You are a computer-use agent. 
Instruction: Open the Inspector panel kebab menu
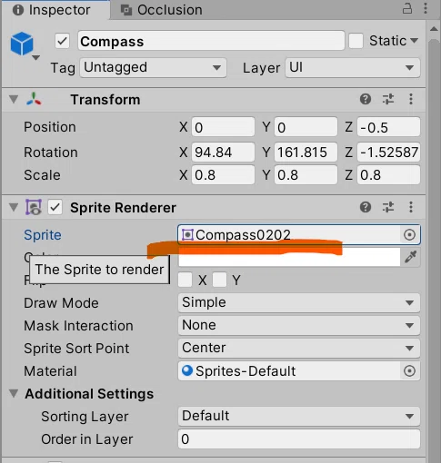[x=426, y=9]
